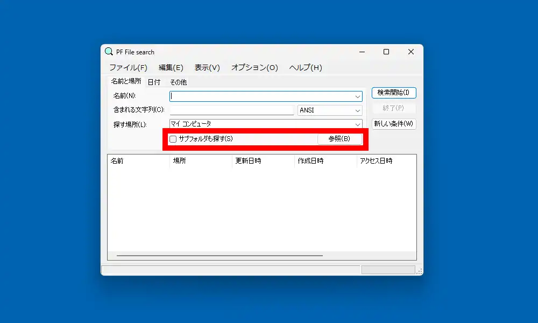This screenshot has width=538, height=323.
Task: Expand the 探す場所(L) マイ コンピュータ dropdown
Action: click(x=358, y=124)
